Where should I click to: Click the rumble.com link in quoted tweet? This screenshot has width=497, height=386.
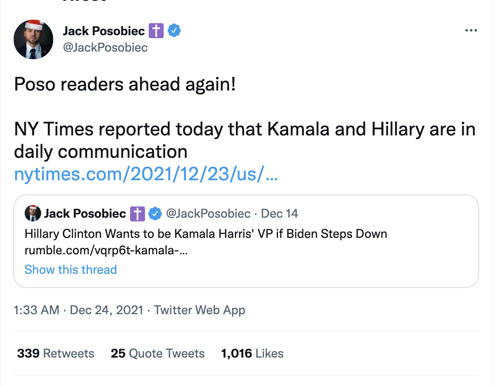point(106,250)
